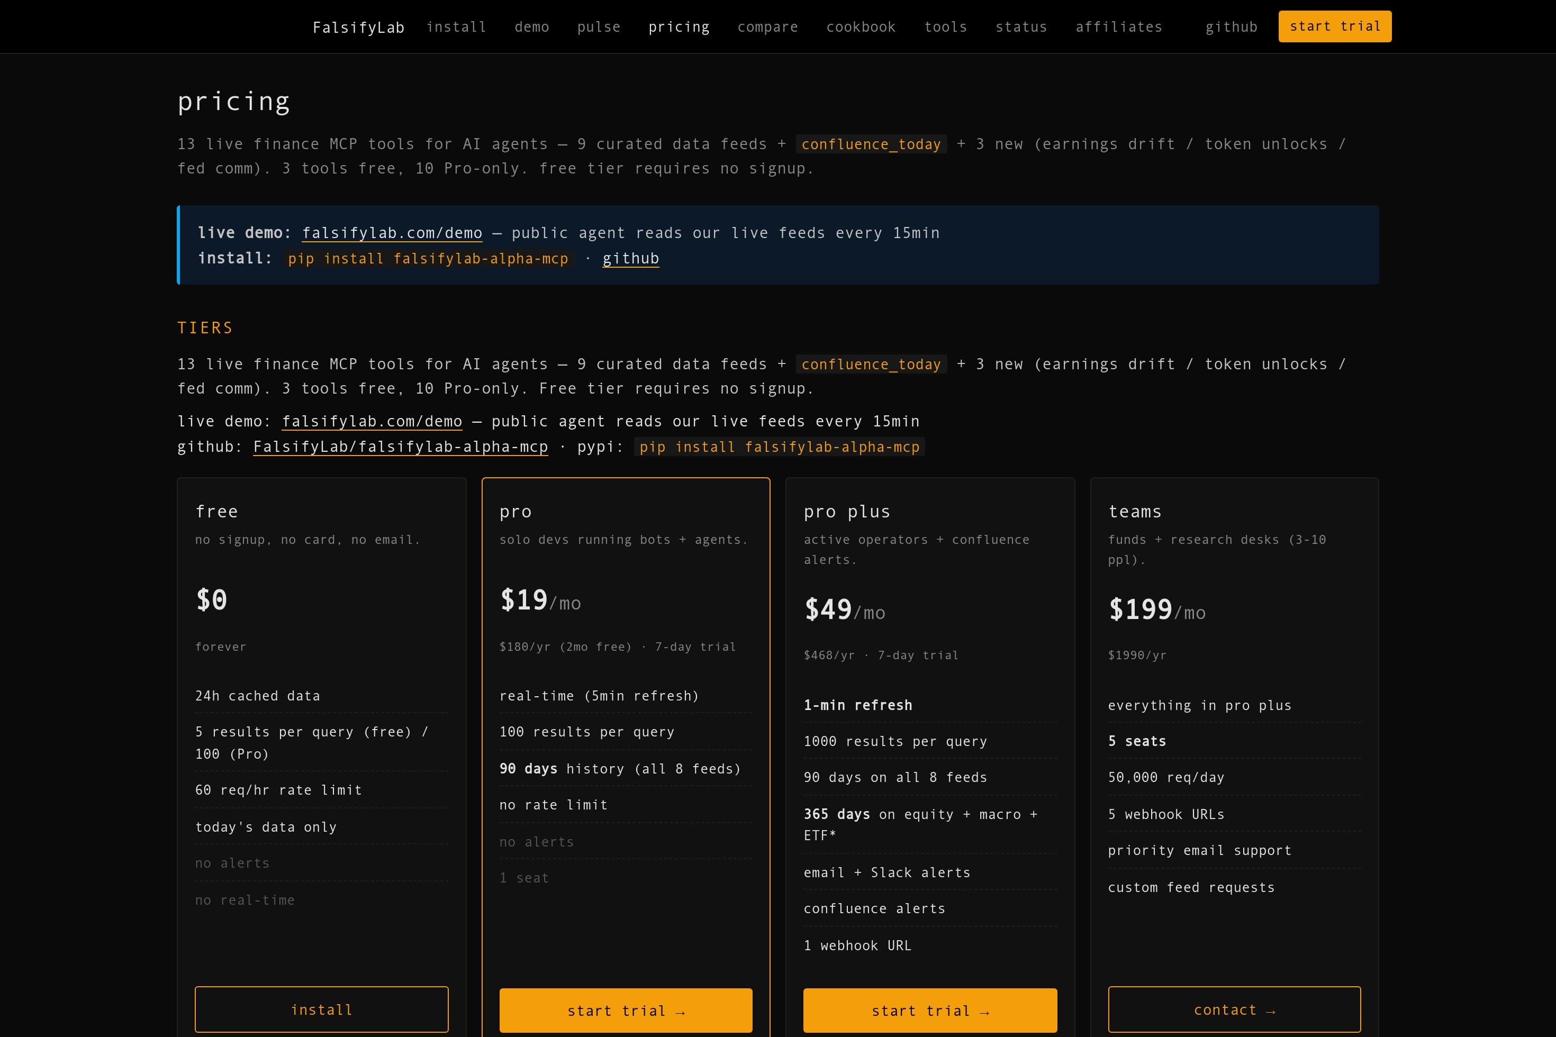This screenshot has height=1037, width=1556.
Task: Click '$1990/yr' teams subtext
Action: [x=1137, y=656]
